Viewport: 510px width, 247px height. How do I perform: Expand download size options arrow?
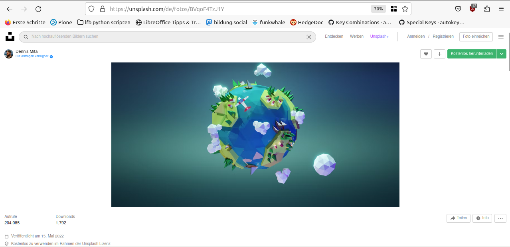click(x=502, y=54)
